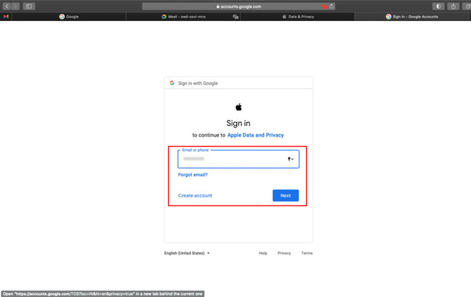Viewport: 471px width, 297px height.
Task: Click the Next button
Action: click(x=285, y=195)
